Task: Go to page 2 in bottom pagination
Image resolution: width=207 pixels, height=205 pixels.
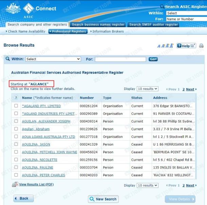Action: coord(184,185)
